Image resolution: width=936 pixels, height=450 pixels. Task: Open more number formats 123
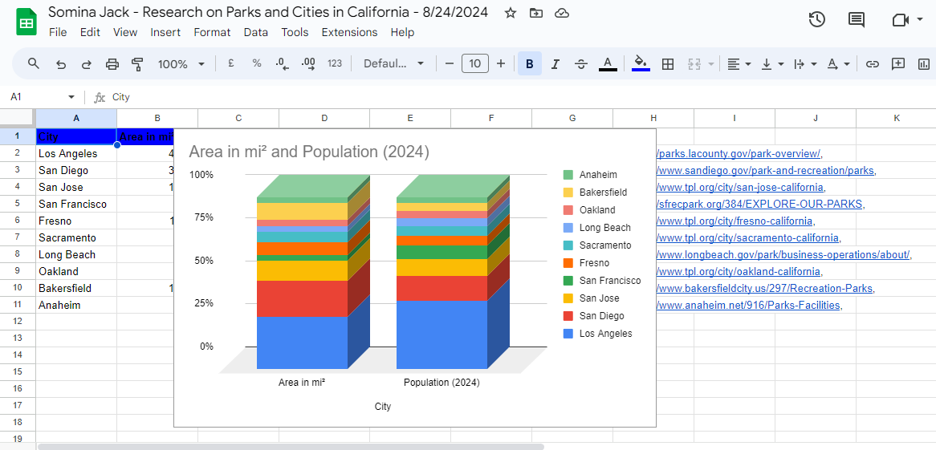[x=335, y=63]
